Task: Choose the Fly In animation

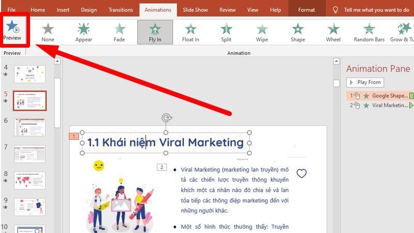Action: 155,32
